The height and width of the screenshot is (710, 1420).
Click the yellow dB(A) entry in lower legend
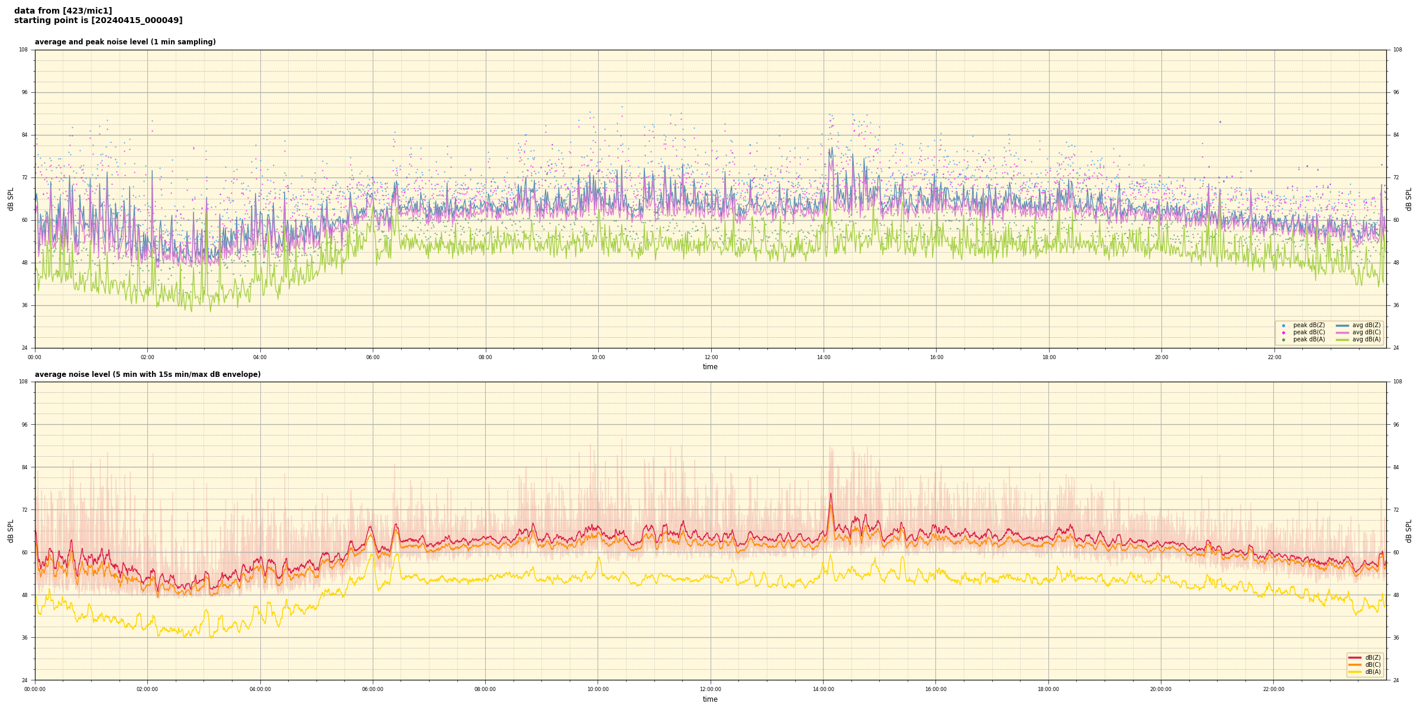coord(1355,672)
